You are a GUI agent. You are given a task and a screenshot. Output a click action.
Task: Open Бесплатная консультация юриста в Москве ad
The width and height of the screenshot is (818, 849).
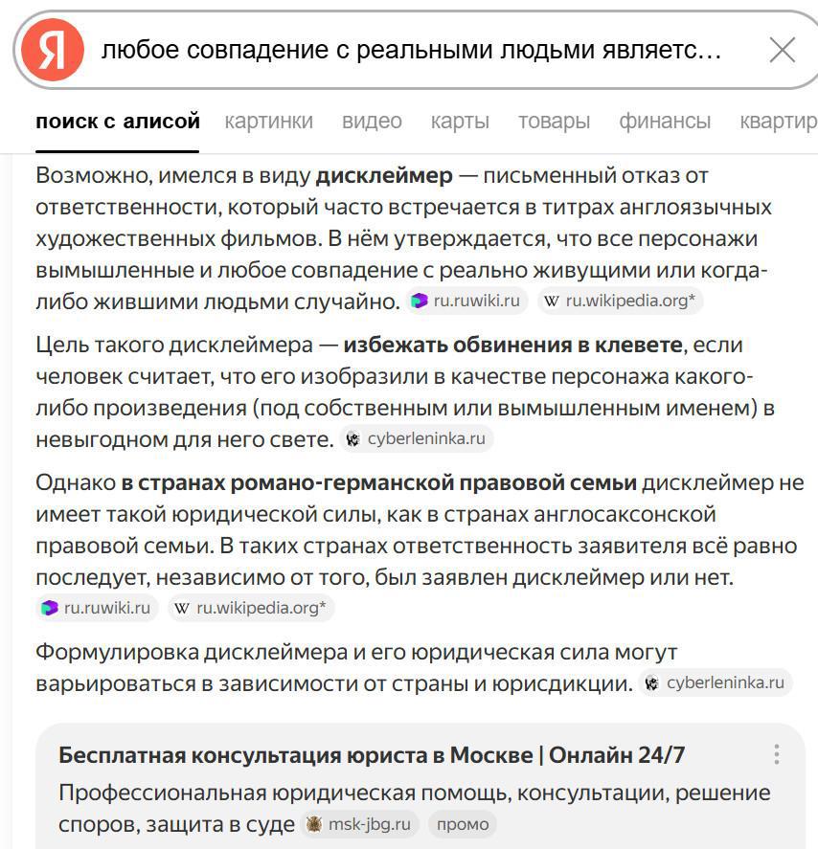click(x=372, y=755)
